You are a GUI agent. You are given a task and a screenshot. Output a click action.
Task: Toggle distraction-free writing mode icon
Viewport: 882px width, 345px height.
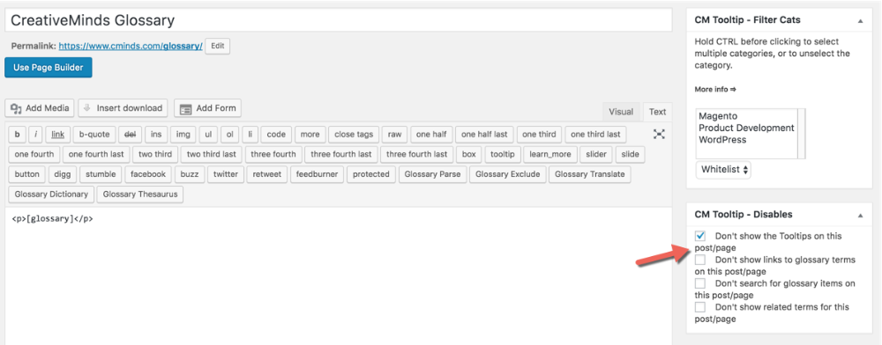pos(659,134)
